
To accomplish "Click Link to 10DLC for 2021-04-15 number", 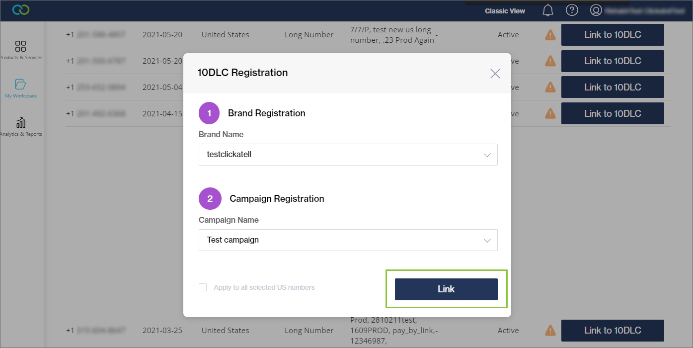I will [x=613, y=113].
